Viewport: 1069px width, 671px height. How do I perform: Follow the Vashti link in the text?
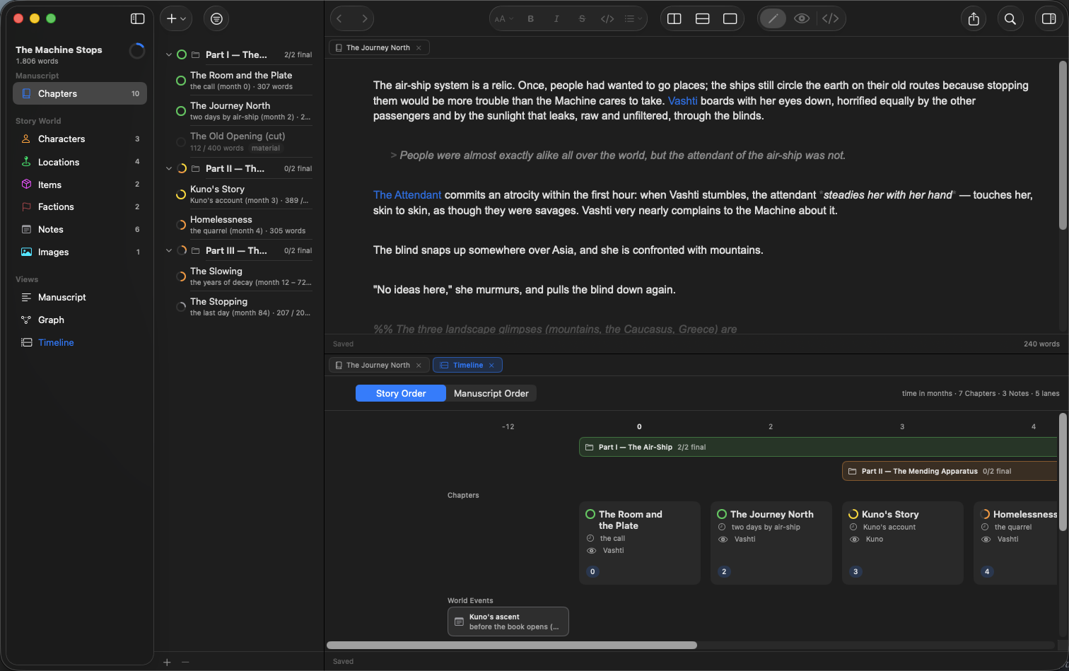coord(682,100)
